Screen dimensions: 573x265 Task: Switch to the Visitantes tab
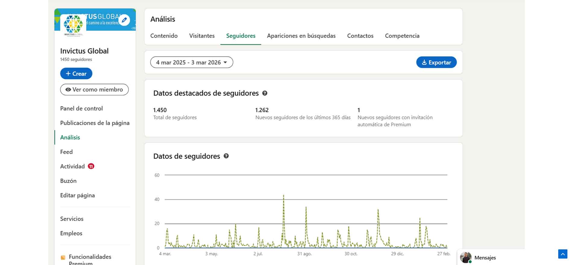(202, 36)
